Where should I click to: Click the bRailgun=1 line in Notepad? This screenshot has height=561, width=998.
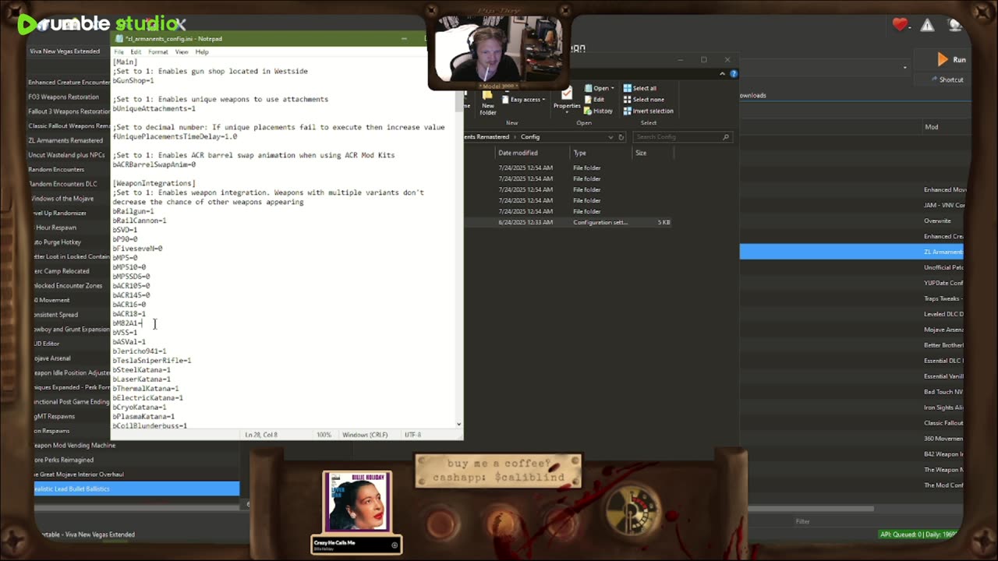click(x=133, y=211)
